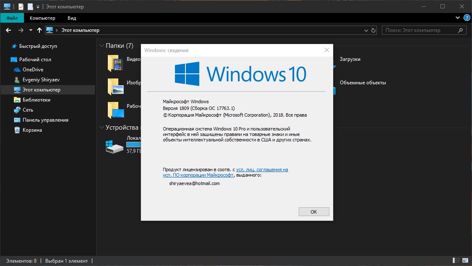
Task: Click OK in the Windows info dialog
Action: pos(314,211)
